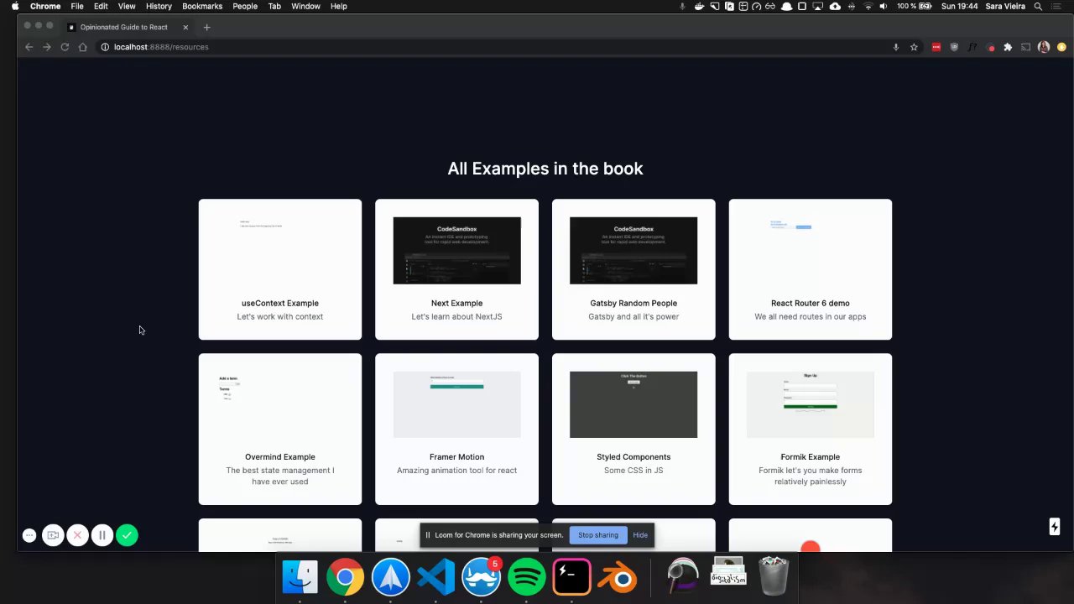Click the Styled Components preview thumbnail

(x=633, y=404)
